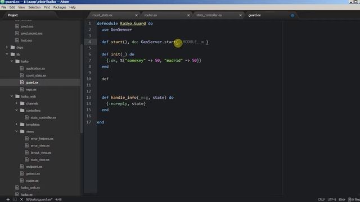Screen dimensions: 360x202
Task: Select the Project panel tab
Action: [13, 15]
